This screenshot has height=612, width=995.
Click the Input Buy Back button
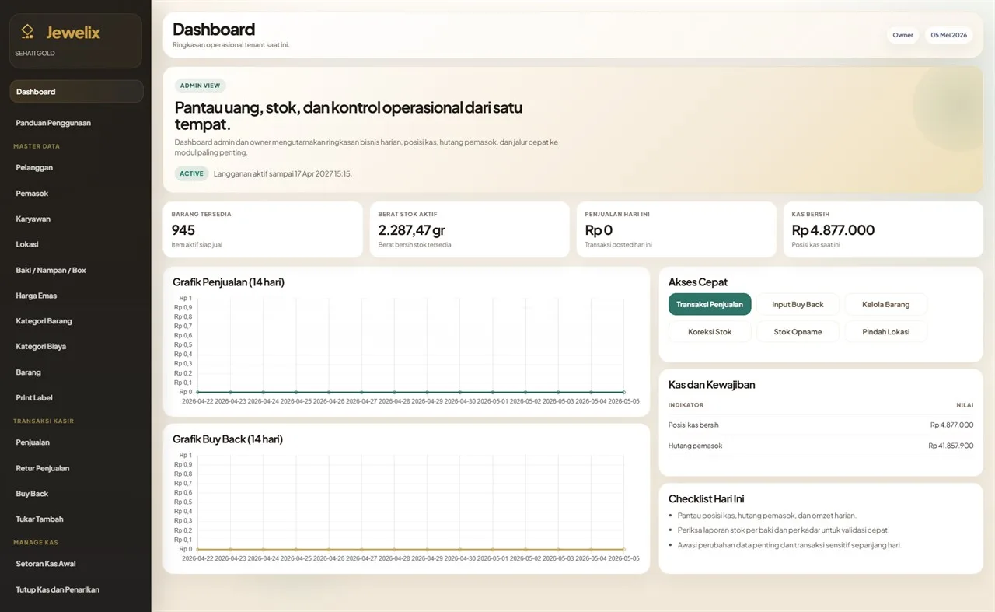coord(798,304)
